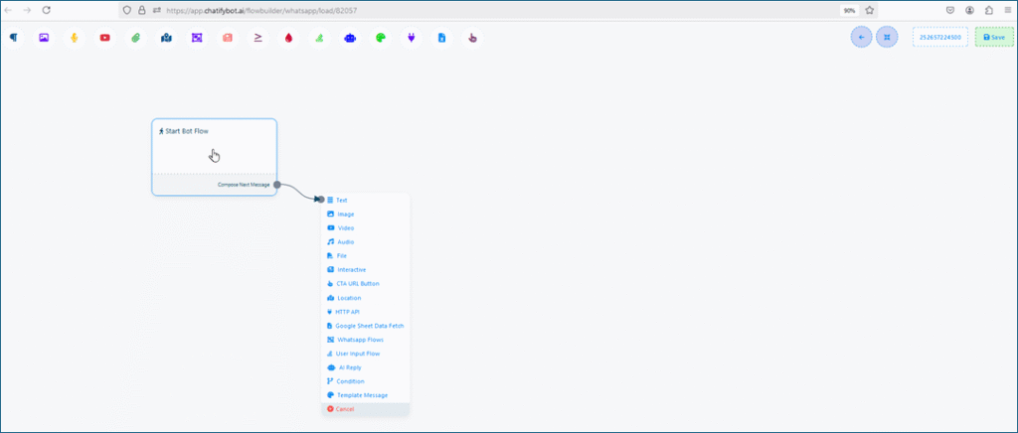Add an image block from toolbar
1018x433 pixels.
point(44,38)
